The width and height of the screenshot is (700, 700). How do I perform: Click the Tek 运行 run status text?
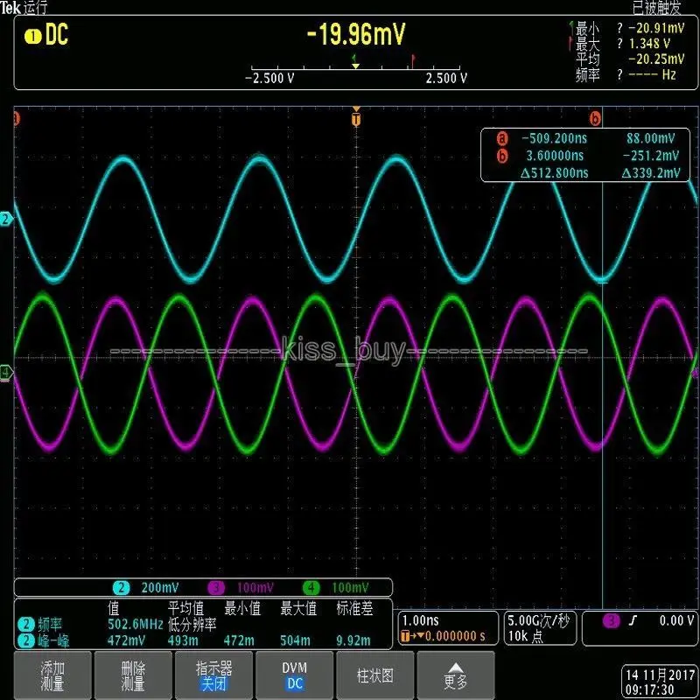pos(24,7)
